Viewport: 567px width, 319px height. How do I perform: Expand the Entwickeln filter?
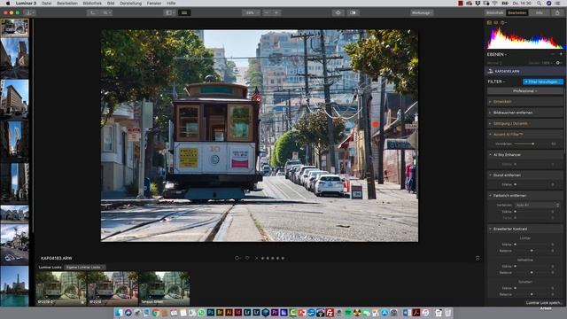tap(524, 102)
